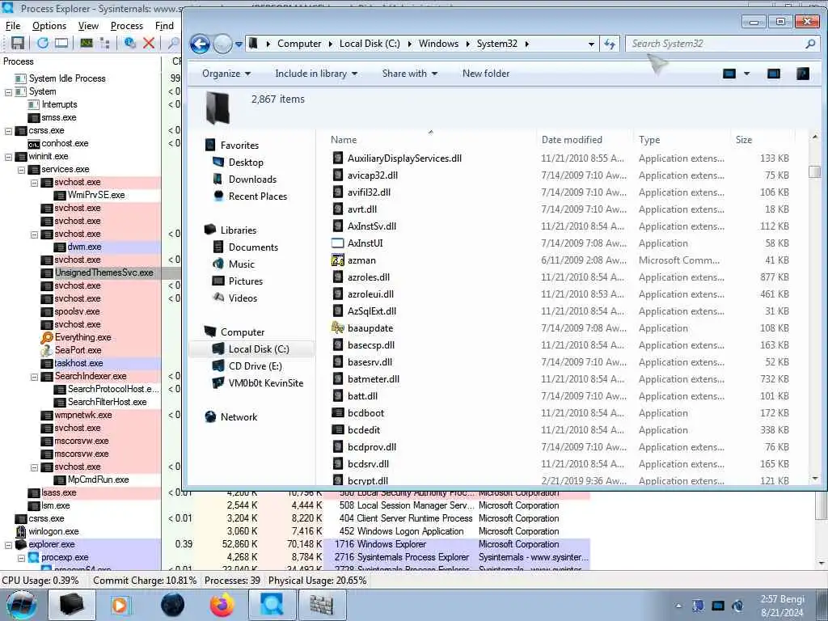Viewport: 828px width, 621px height.
Task: Click the Local Disk (C:) breadcrumb segment
Action: coord(370,44)
